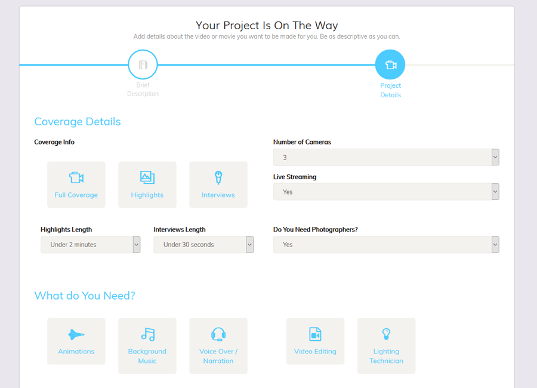Select the Full Coverage option card
537x388 pixels.
click(x=76, y=184)
